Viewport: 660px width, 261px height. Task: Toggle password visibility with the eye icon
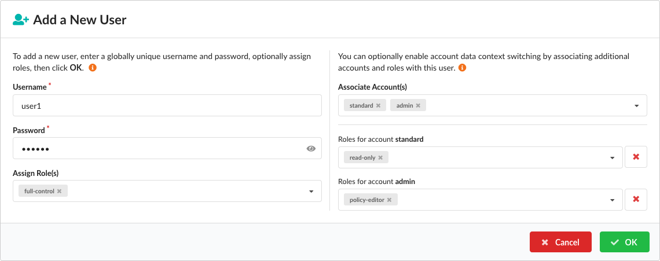tap(311, 149)
